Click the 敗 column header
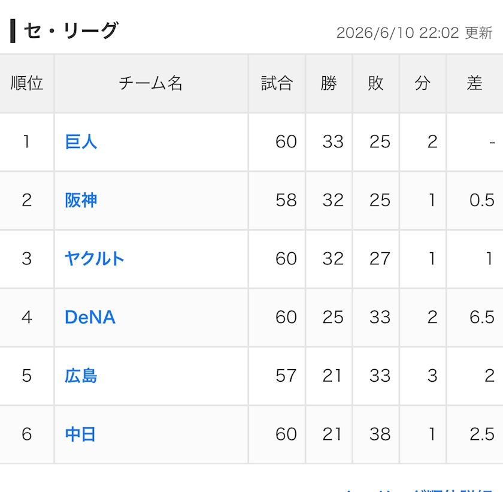 click(375, 83)
